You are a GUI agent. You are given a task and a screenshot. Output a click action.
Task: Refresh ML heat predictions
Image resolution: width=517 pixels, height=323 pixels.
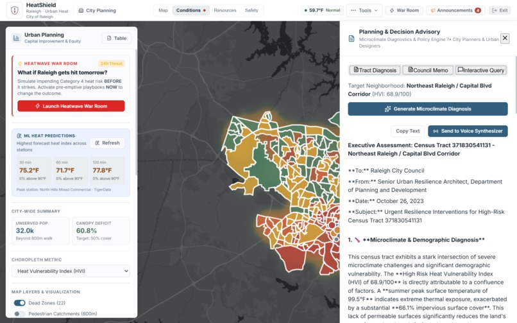coord(107,143)
